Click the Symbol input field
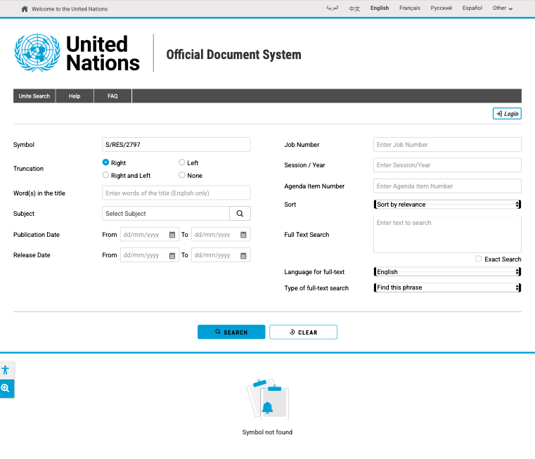This screenshot has height=459, width=535. pos(176,144)
